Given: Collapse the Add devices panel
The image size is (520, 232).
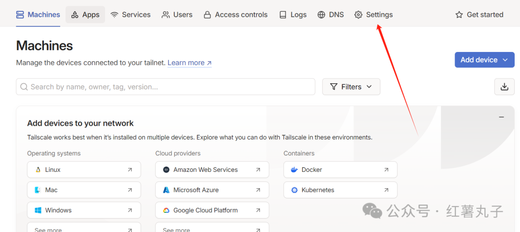Looking at the screenshot, I should pyautogui.click(x=501, y=117).
